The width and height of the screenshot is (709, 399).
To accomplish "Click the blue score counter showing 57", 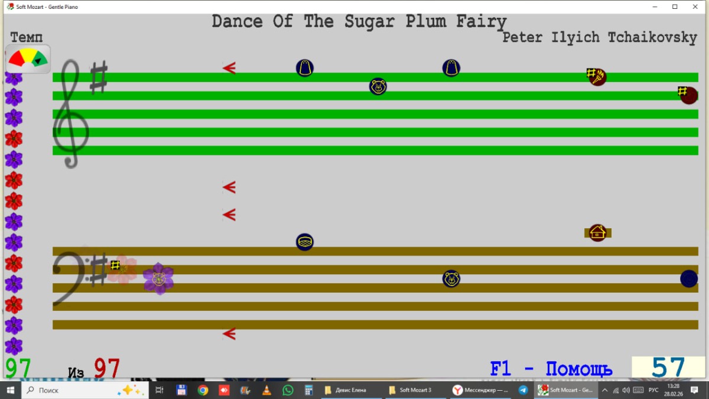I will tap(668, 368).
